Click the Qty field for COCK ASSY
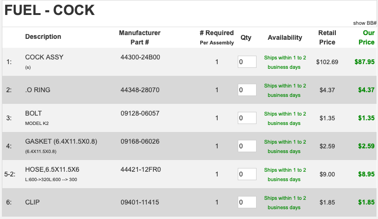 pos(247,62)
